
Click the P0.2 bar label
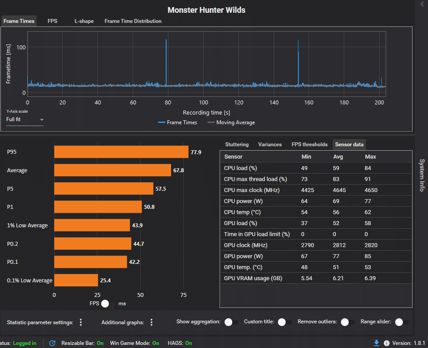[x=12, y=244]
